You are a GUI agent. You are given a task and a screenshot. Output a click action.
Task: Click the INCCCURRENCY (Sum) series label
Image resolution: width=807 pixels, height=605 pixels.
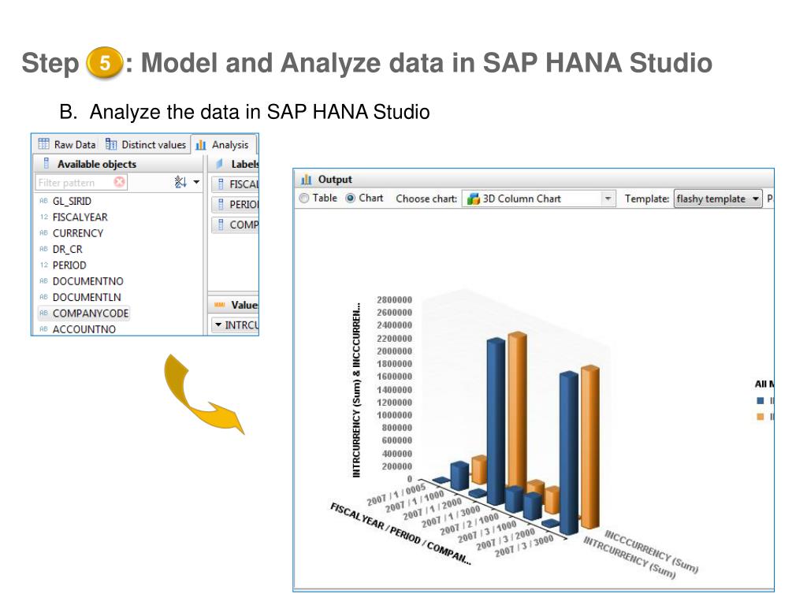[x=652, y=551]
